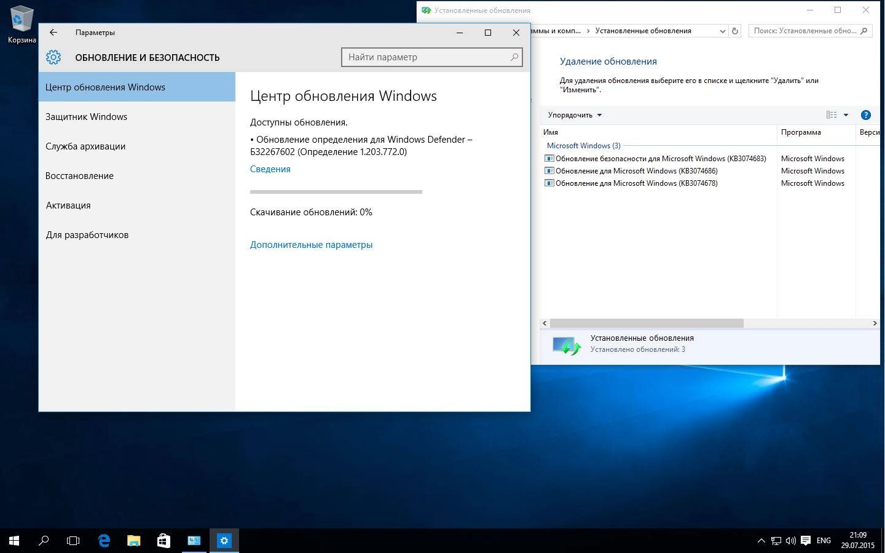Maximize the Параметры window

coord(488,33)
